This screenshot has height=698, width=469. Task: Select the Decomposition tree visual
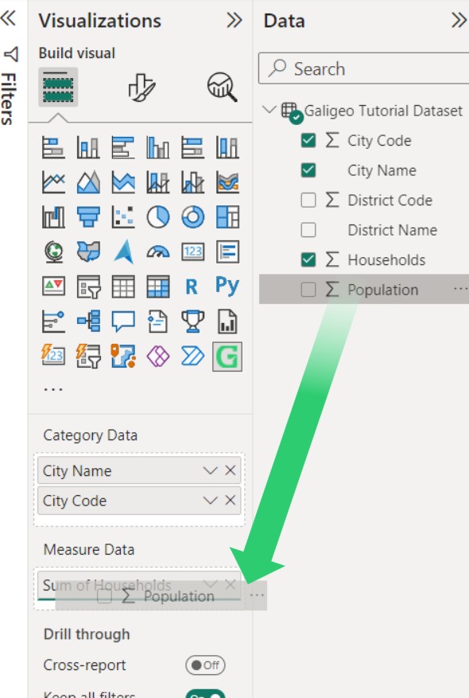point(88,321)
